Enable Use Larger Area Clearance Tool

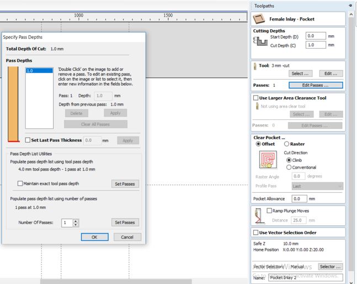255,98
